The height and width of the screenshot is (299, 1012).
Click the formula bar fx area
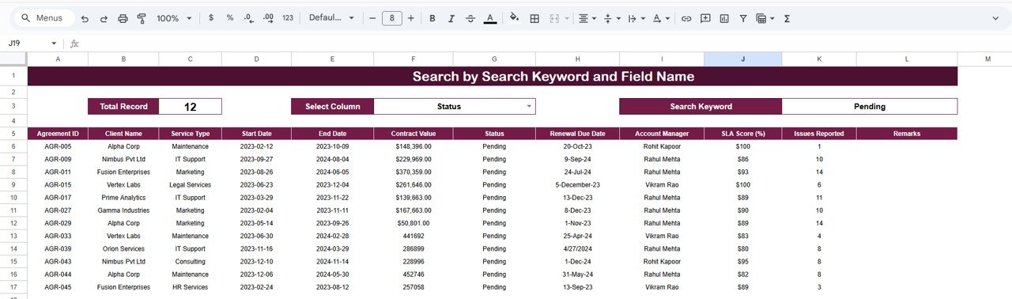(x=74, y=44)
